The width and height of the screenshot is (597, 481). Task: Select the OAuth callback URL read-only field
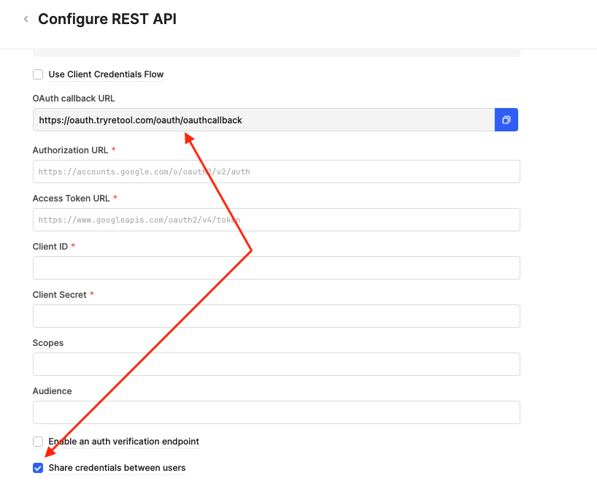pos(264,120)
